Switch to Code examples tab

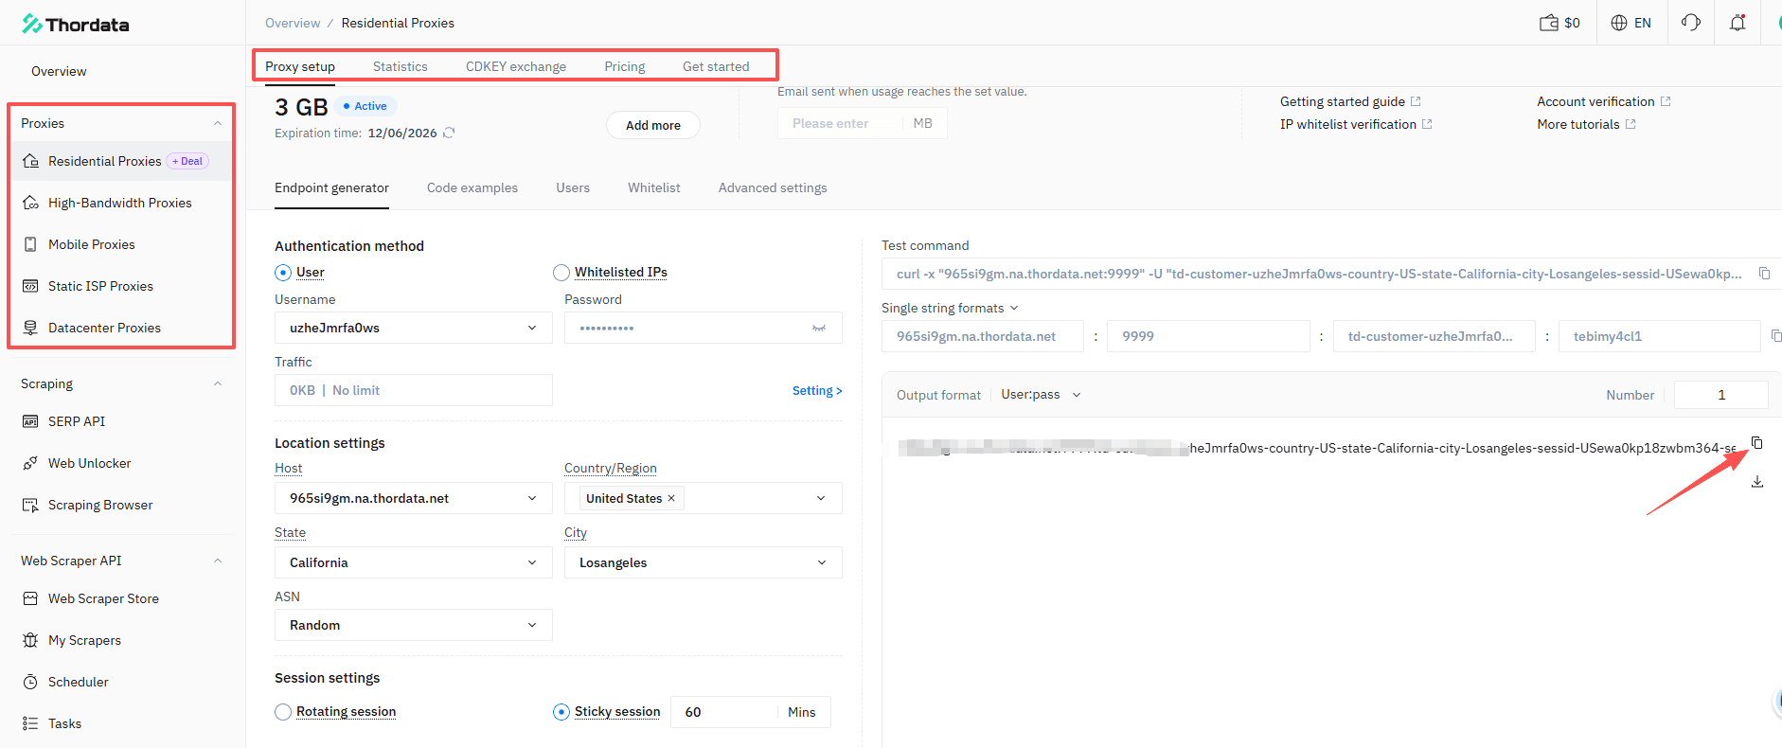(x=472, y=187)
